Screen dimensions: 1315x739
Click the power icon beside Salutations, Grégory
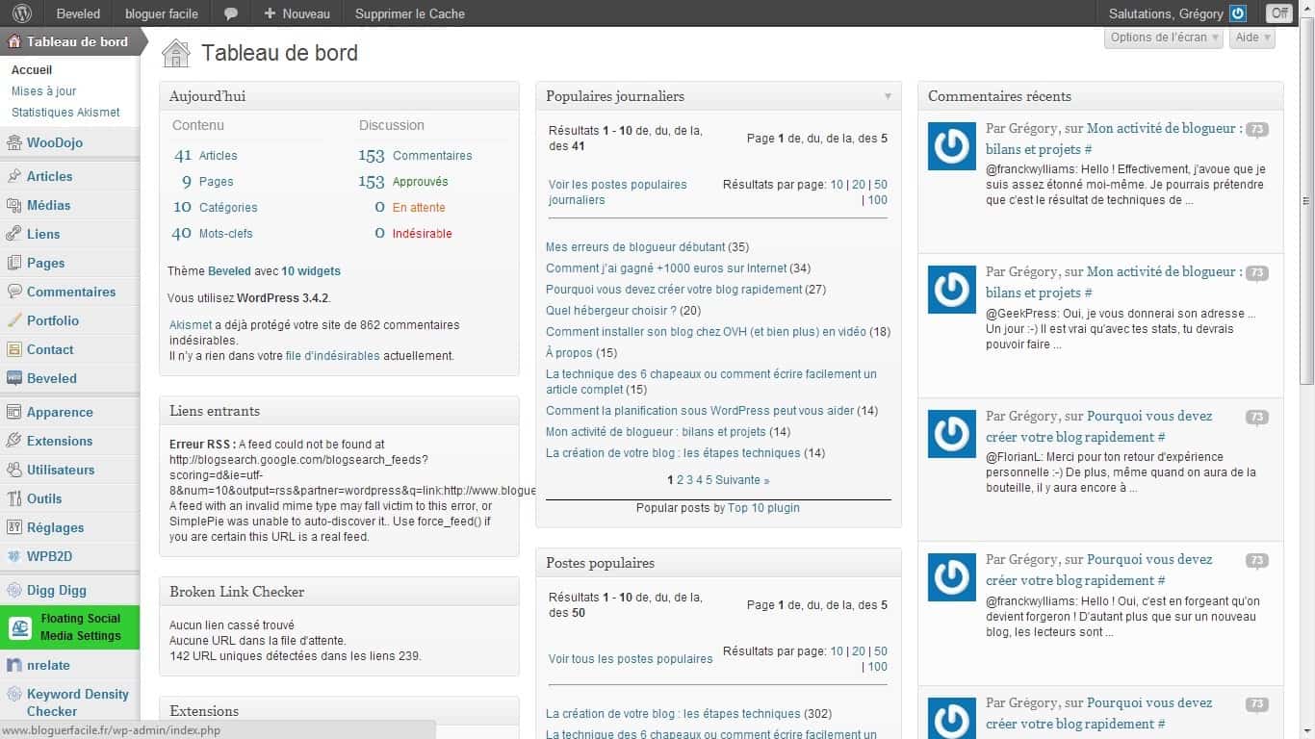pos(1238,13)
